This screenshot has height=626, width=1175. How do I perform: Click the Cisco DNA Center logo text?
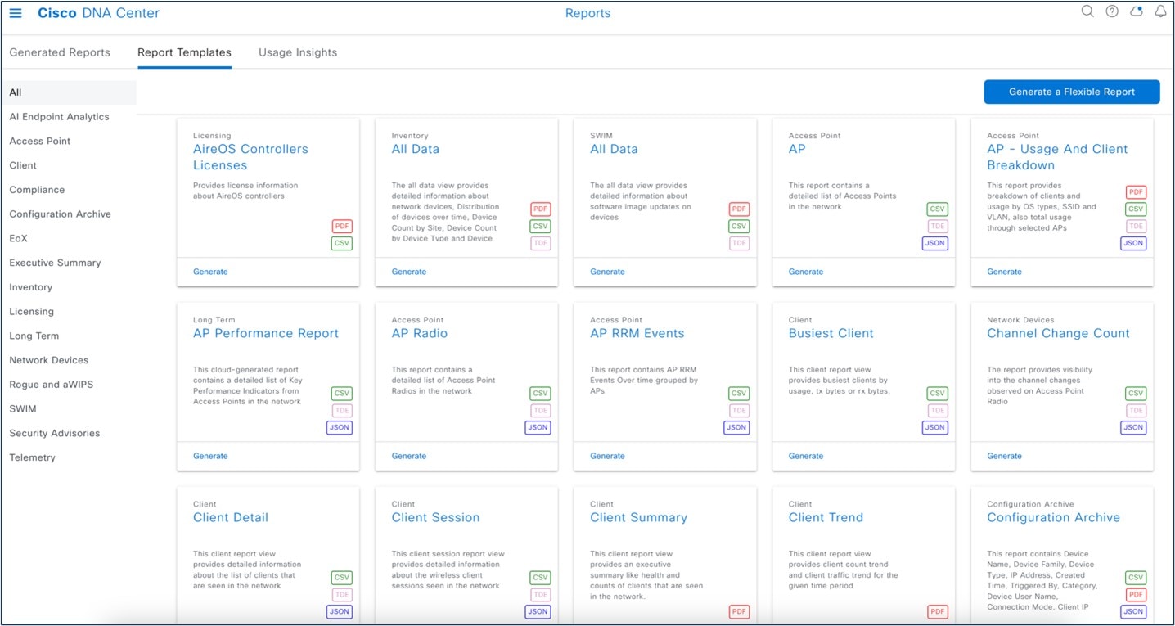pos(99,13)
